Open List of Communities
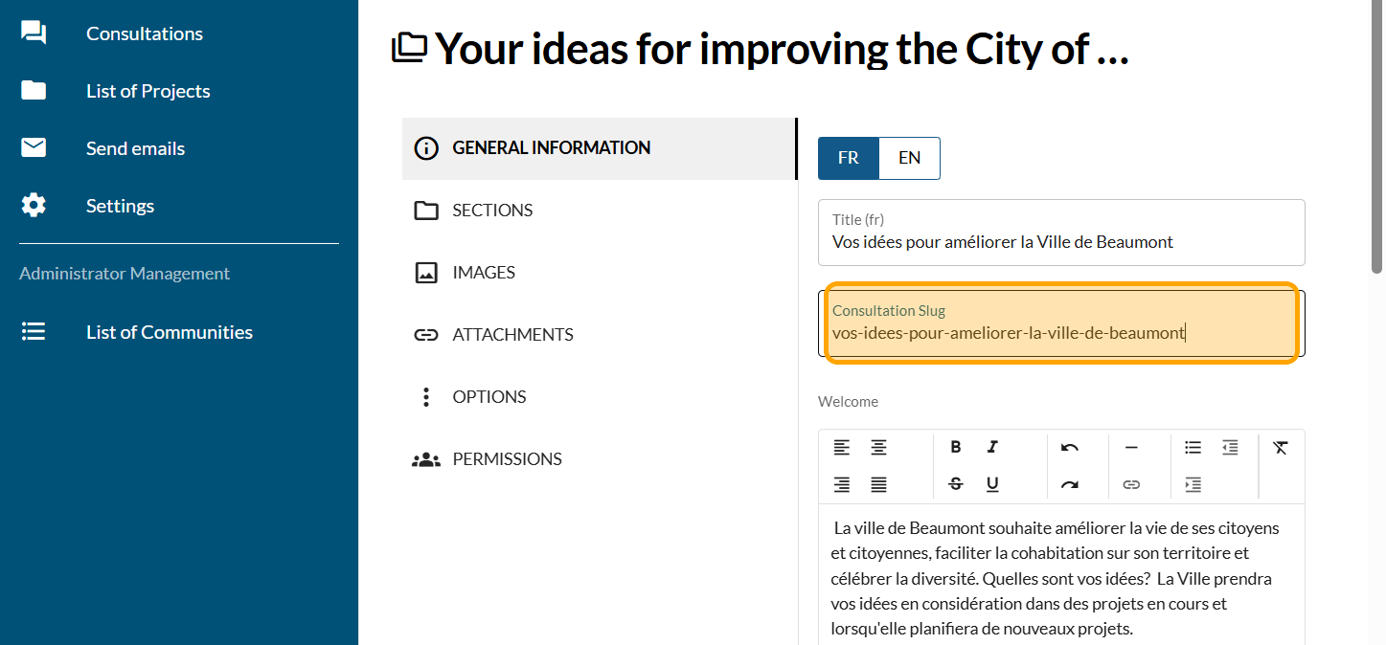This screenshot has width=1386, height=645. pyautogui.click(x=169, y=332)
